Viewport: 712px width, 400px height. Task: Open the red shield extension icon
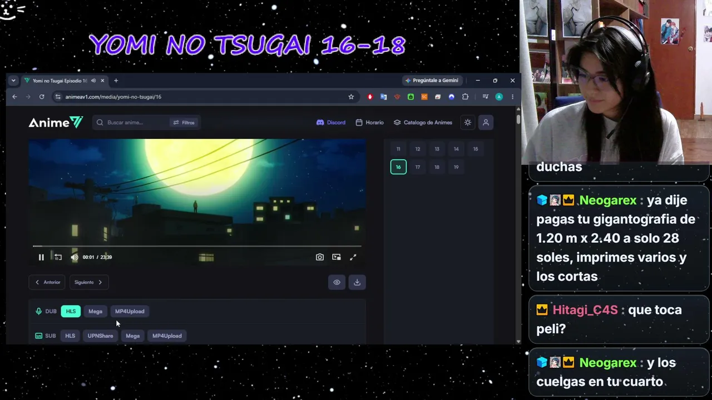[370, 97]
